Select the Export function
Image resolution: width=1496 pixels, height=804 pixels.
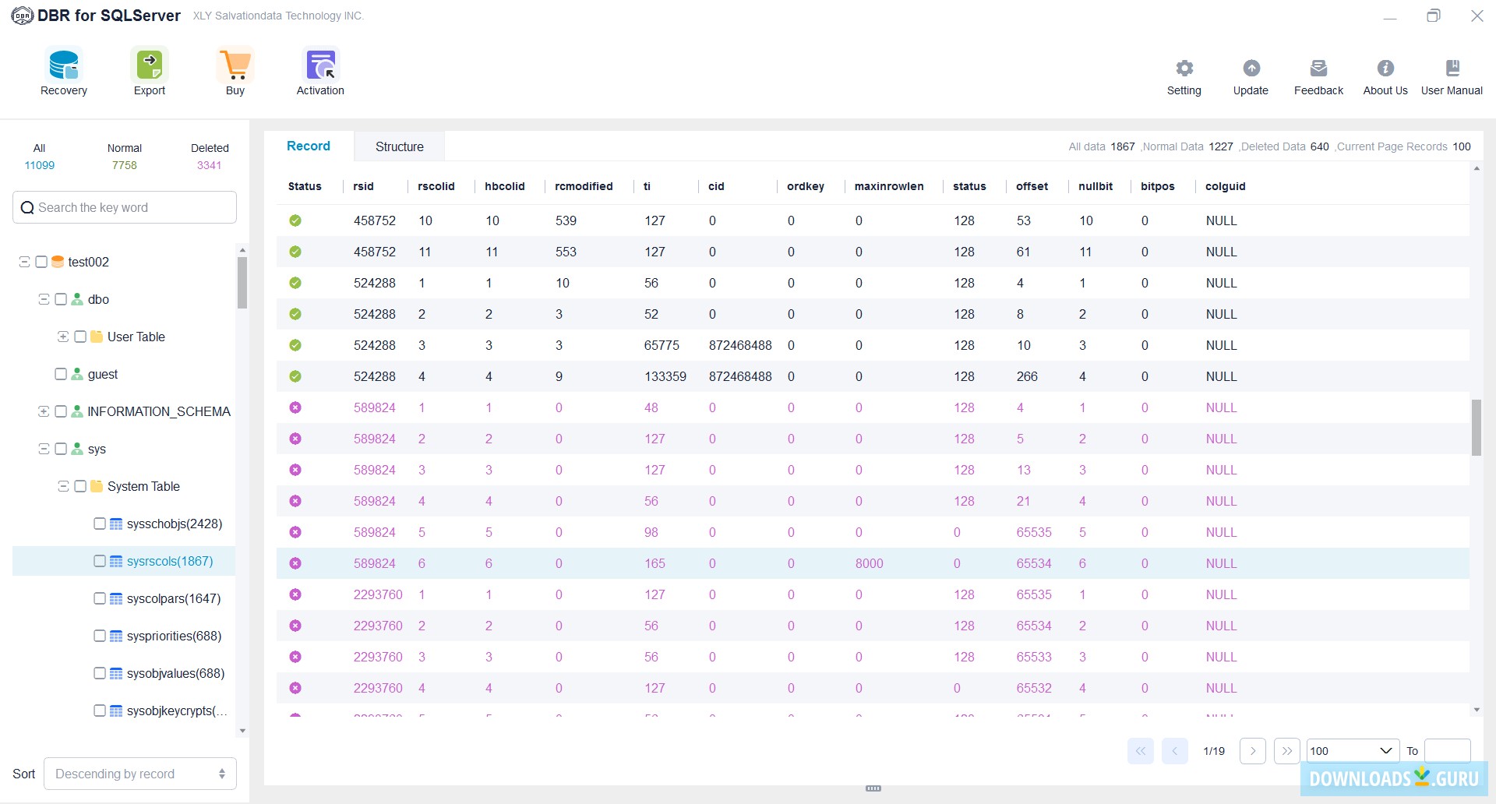point(149,71)
